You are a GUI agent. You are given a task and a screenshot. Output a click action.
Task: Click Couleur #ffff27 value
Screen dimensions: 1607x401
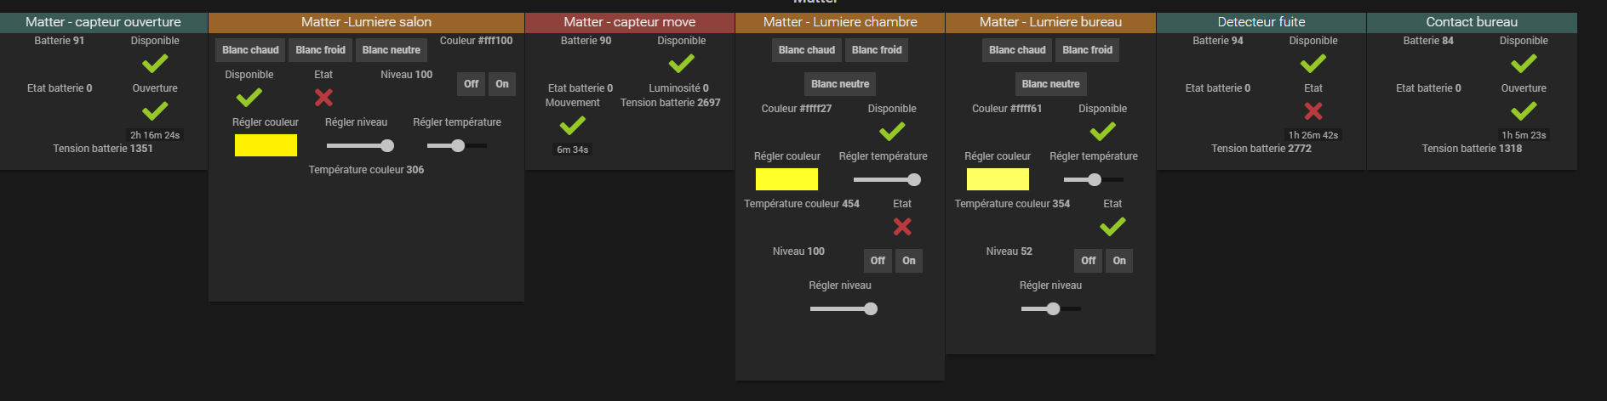pos(797,109)
